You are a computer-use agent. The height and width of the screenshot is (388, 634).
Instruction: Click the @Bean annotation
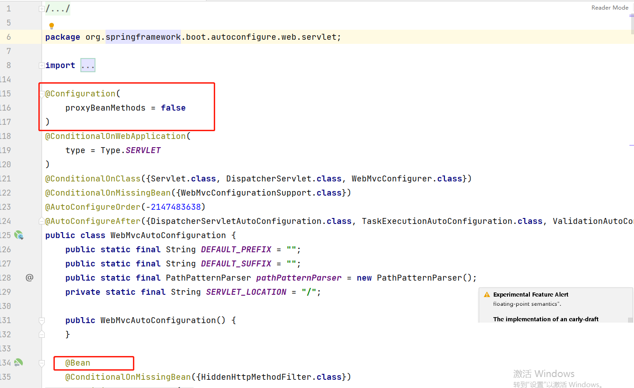(x=78, y=363)
